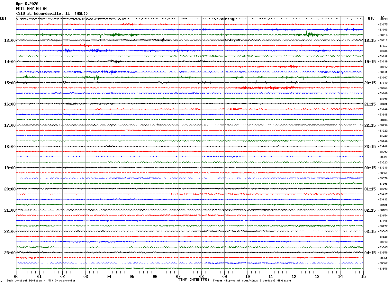Click minute "11" on the bottom axis
Screen dimensions: 389x285
point(271,276)
